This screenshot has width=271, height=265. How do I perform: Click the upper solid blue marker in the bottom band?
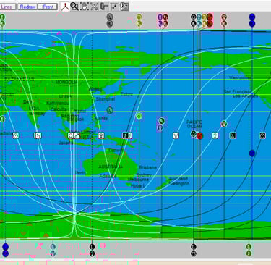click(x=5, y=247)
